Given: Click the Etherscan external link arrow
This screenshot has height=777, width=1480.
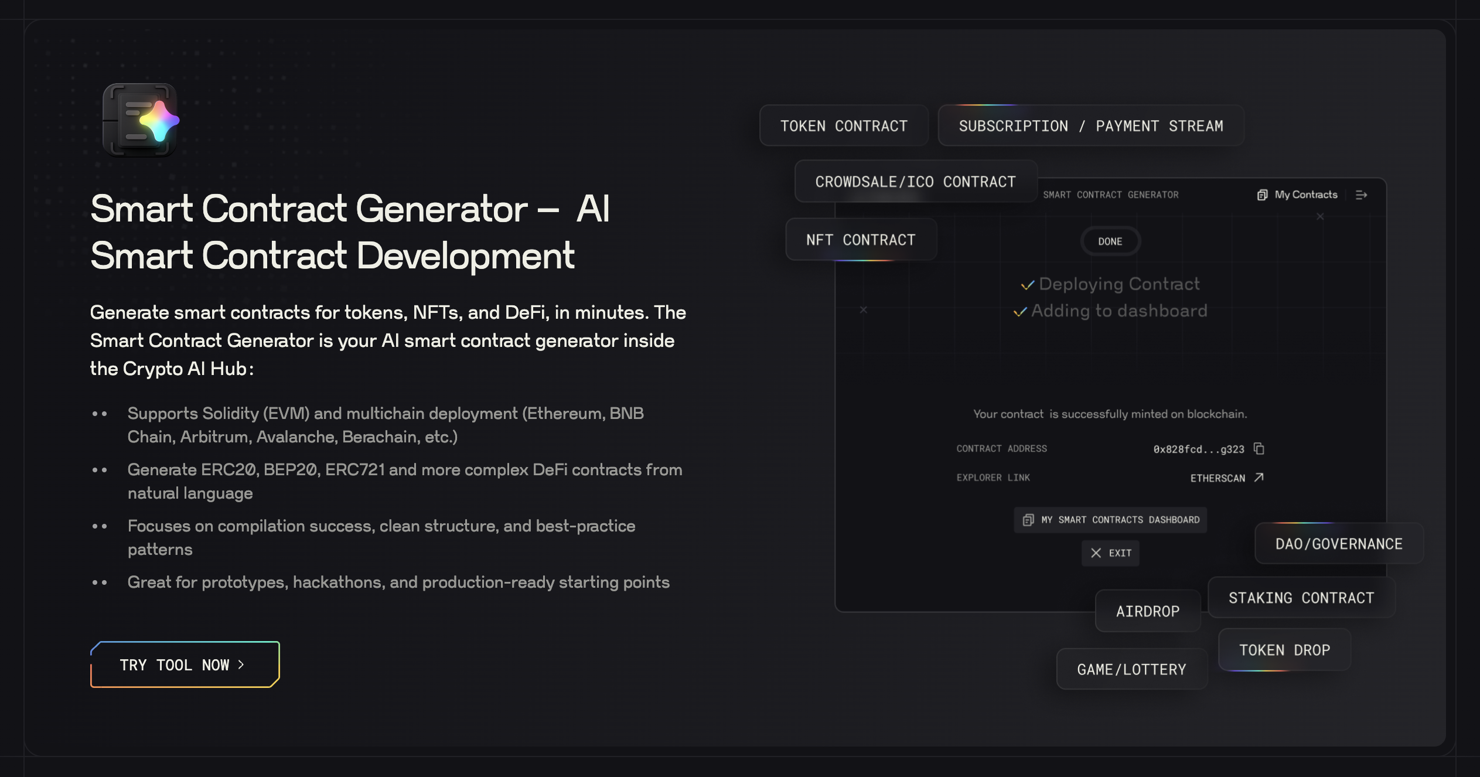Looking at the screenshot, I should coord(1259,478).
